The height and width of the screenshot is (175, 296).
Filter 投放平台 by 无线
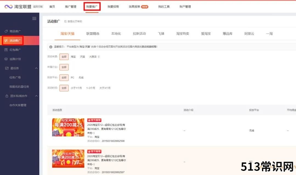pos(81,78)
